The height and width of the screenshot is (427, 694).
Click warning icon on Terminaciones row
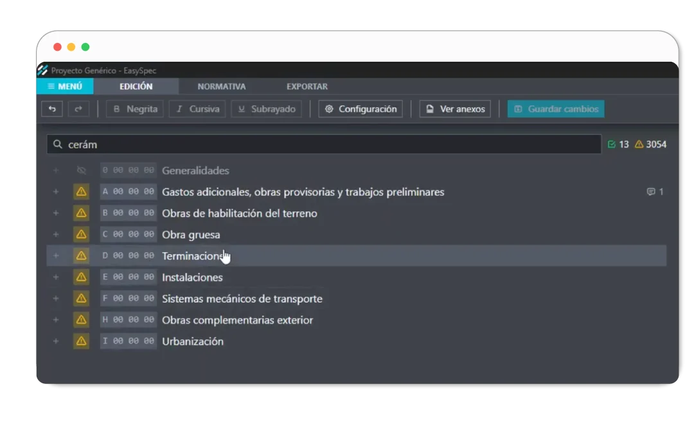click(x=81, y=256)
